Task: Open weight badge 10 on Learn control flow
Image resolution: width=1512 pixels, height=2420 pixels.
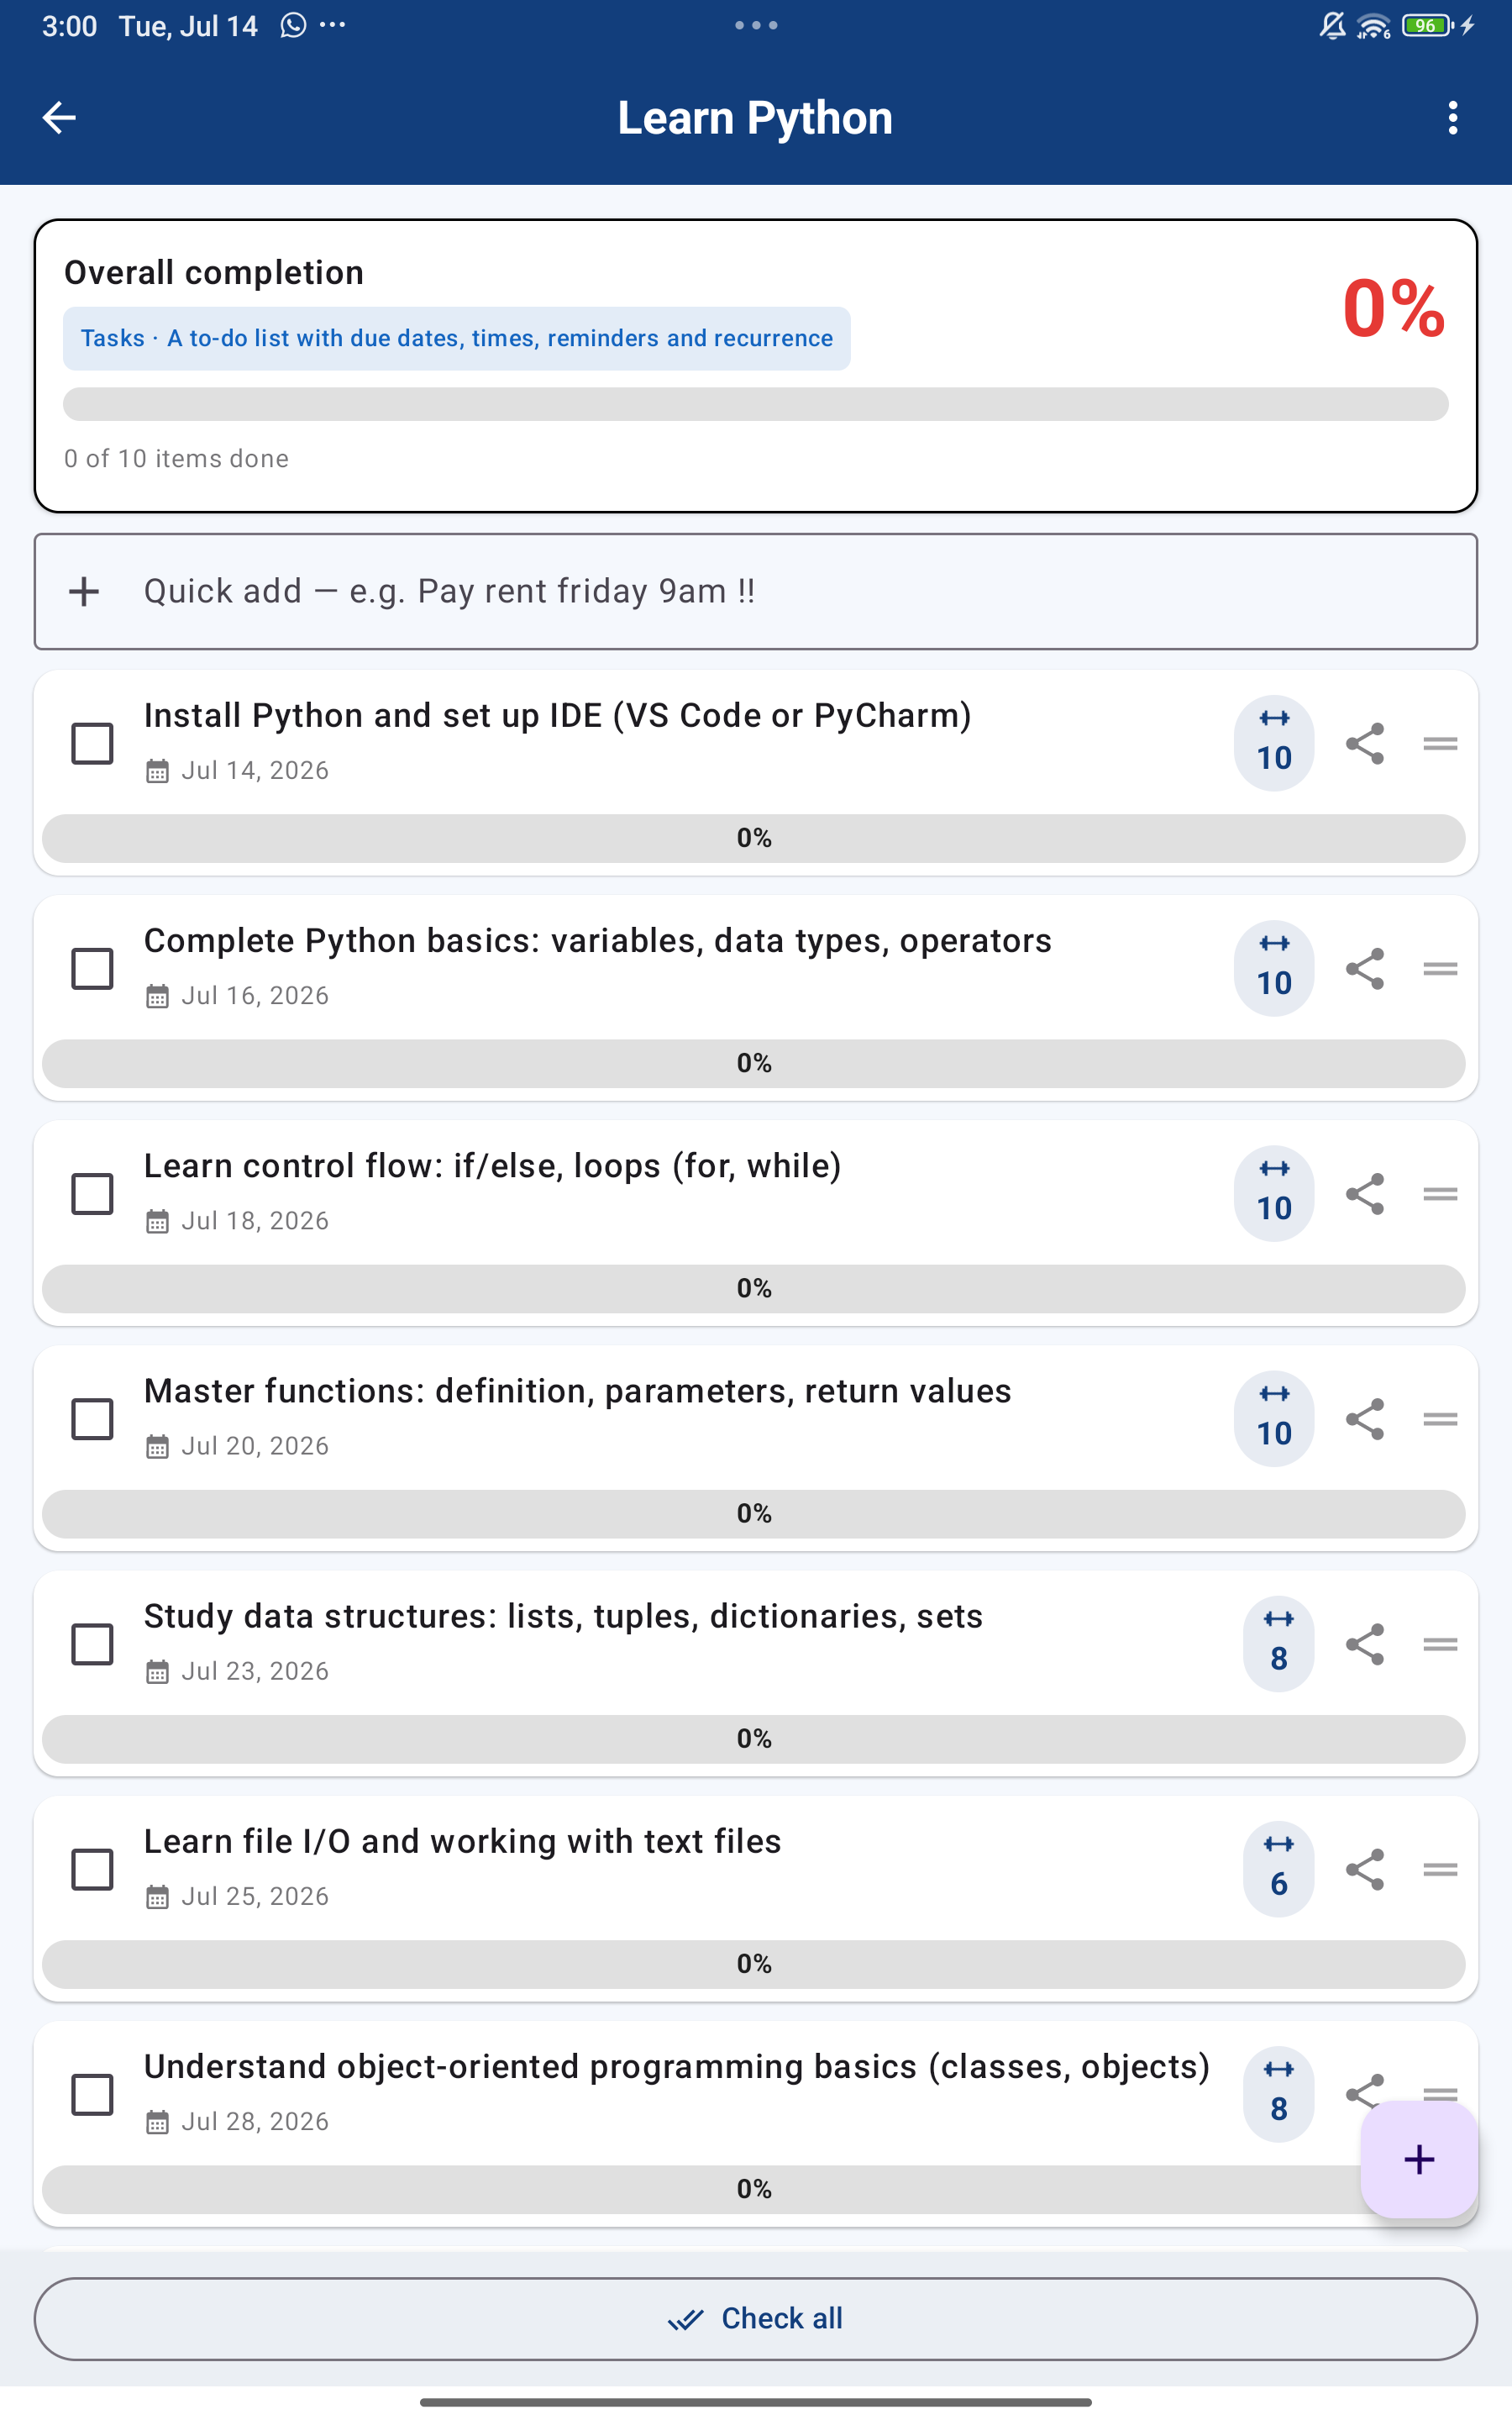Action: (1274, 1193)
